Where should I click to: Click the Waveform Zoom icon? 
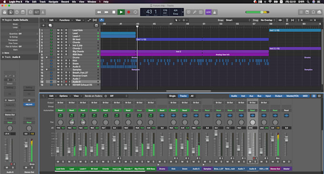coord(280,20)
